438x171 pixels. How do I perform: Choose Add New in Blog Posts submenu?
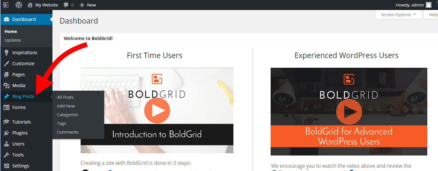tap(66, 106)
